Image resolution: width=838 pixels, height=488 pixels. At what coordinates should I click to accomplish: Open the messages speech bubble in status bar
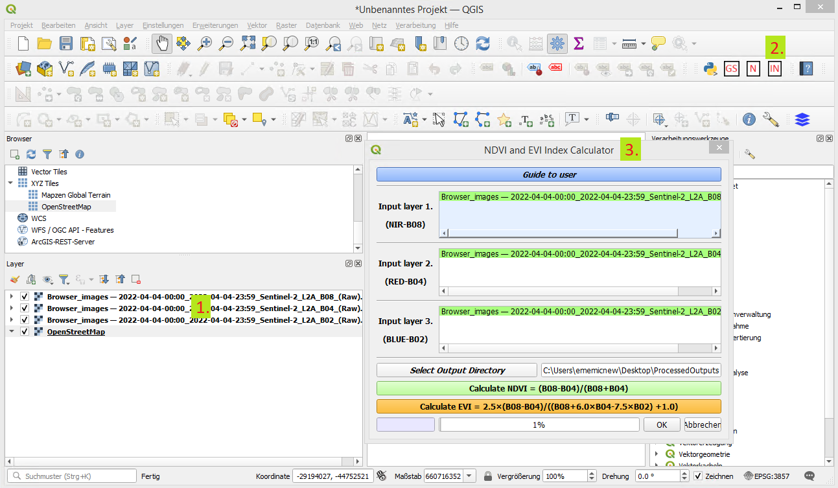click(x=809, y=476)
